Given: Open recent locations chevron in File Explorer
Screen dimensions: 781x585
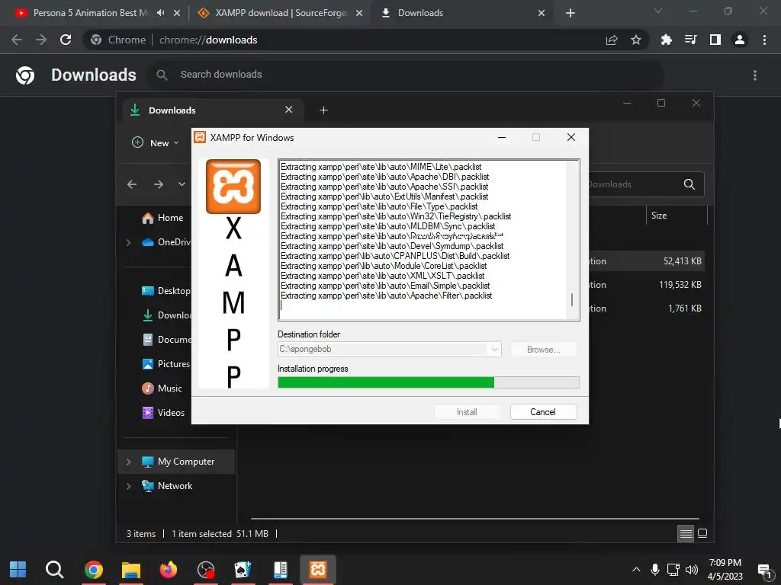Looking at the screenshot, I should click(182, 184).
